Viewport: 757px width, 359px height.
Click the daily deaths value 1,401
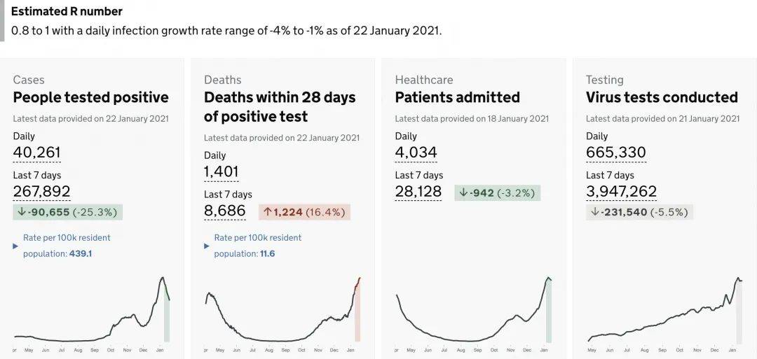(221, 171)
